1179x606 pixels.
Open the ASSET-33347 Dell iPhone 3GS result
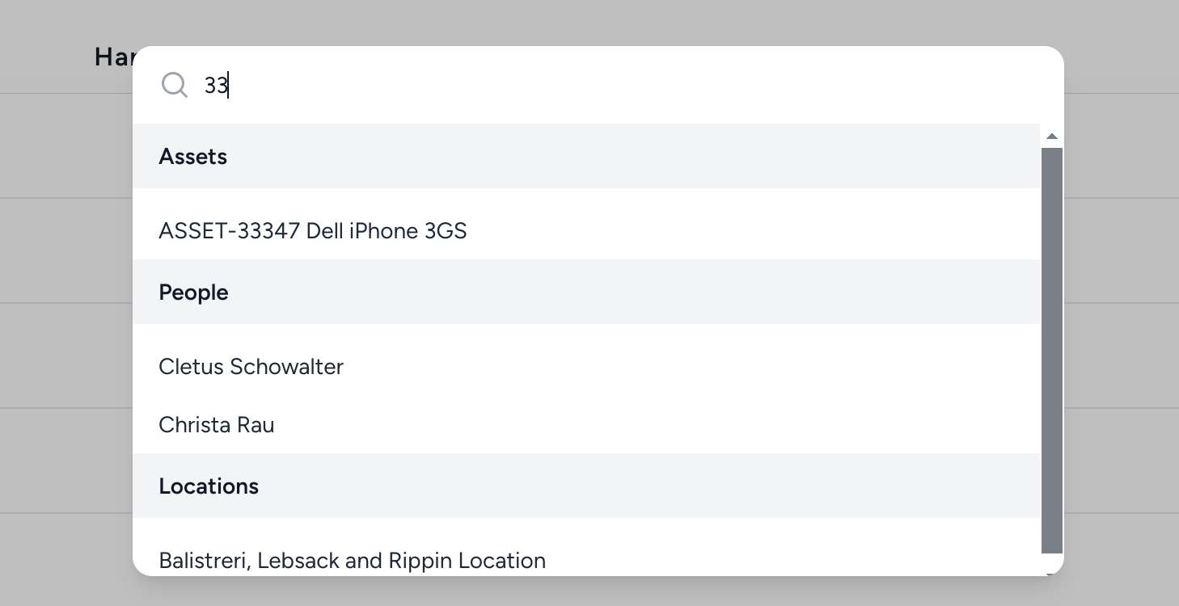click(586, 230)
